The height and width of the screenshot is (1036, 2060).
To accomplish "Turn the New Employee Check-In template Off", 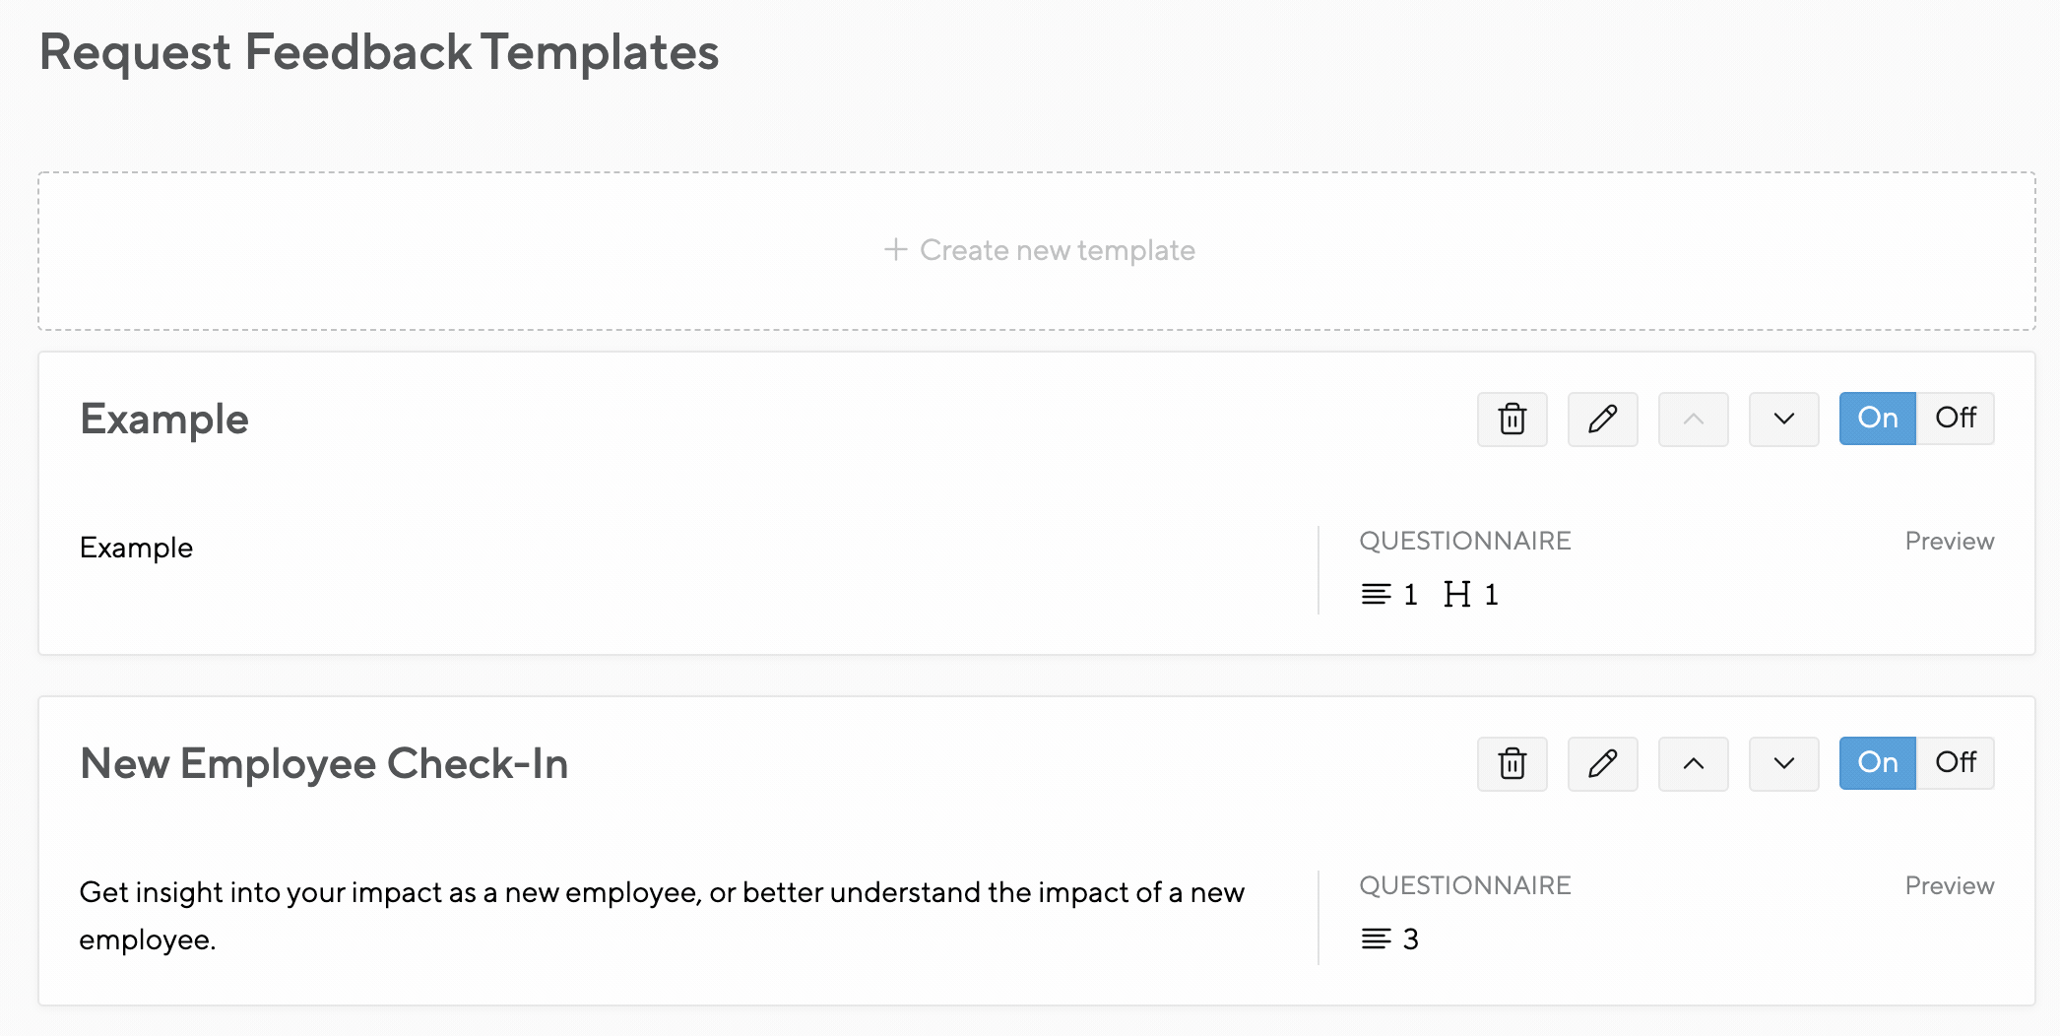I will click(x=1955, y=763).
